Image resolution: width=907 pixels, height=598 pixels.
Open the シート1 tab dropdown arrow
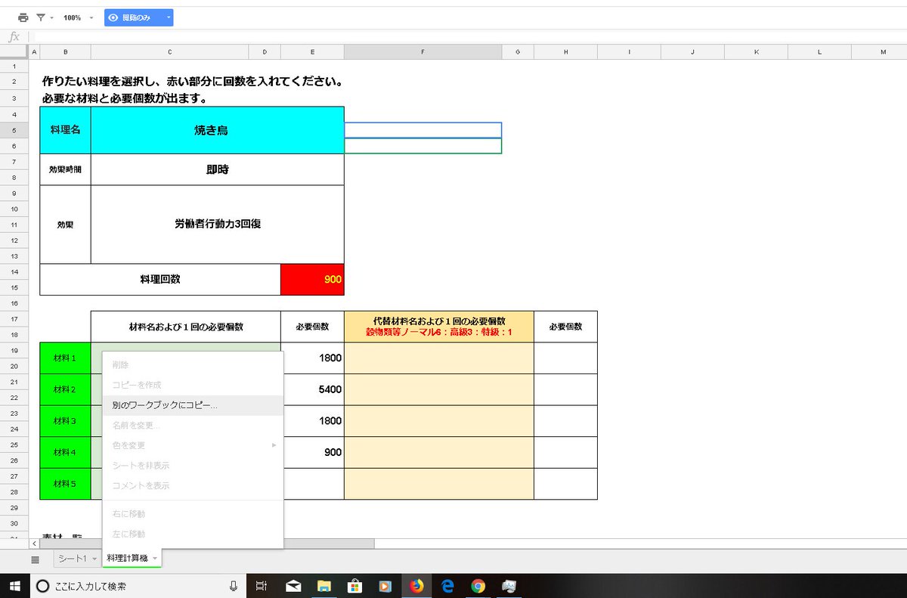[x=94, y=559]
